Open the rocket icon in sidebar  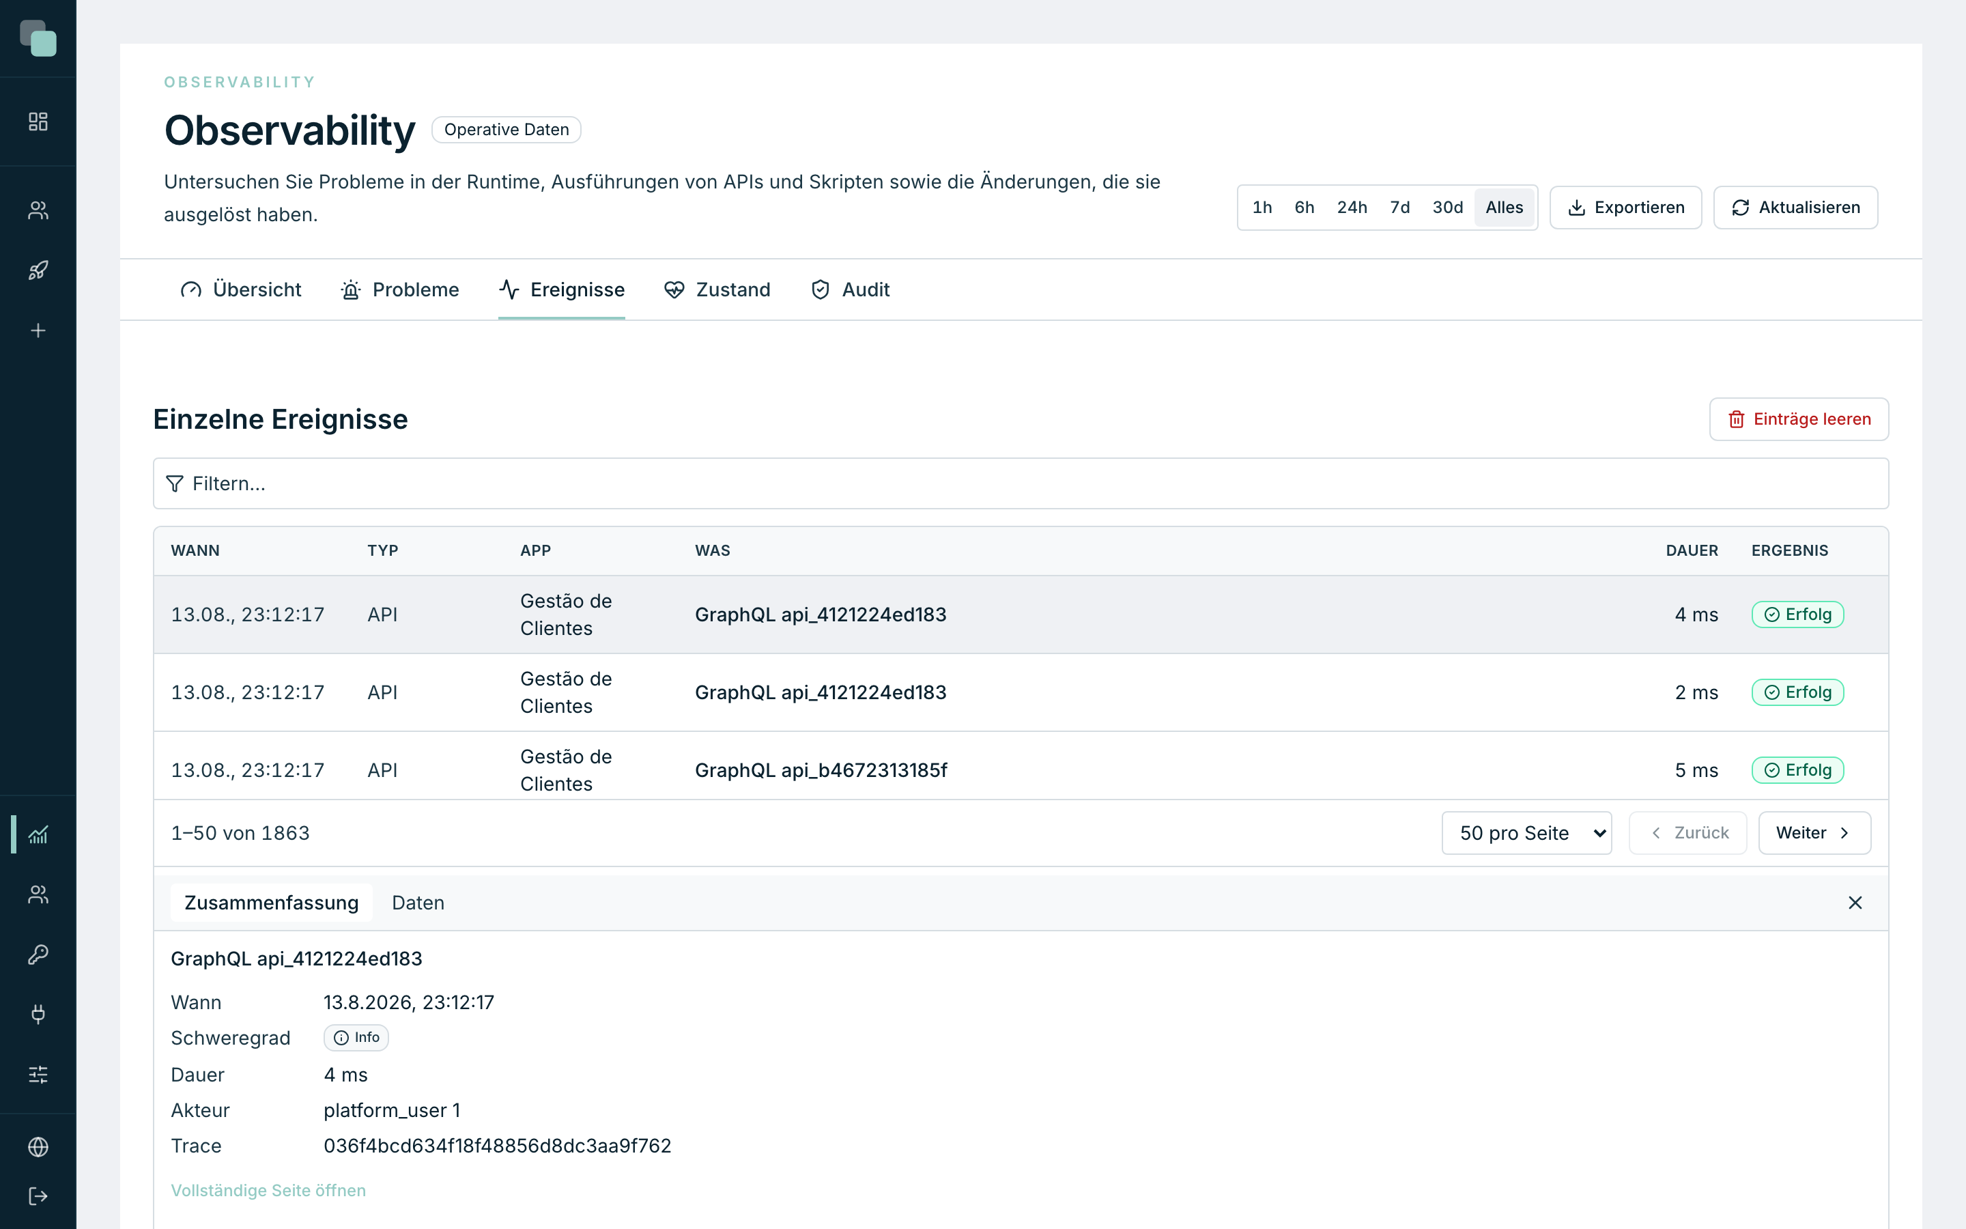point(38,270)
